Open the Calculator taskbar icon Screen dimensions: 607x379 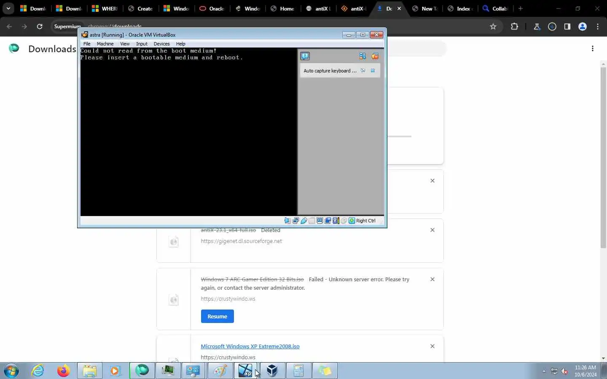click(x=298, y=371)
